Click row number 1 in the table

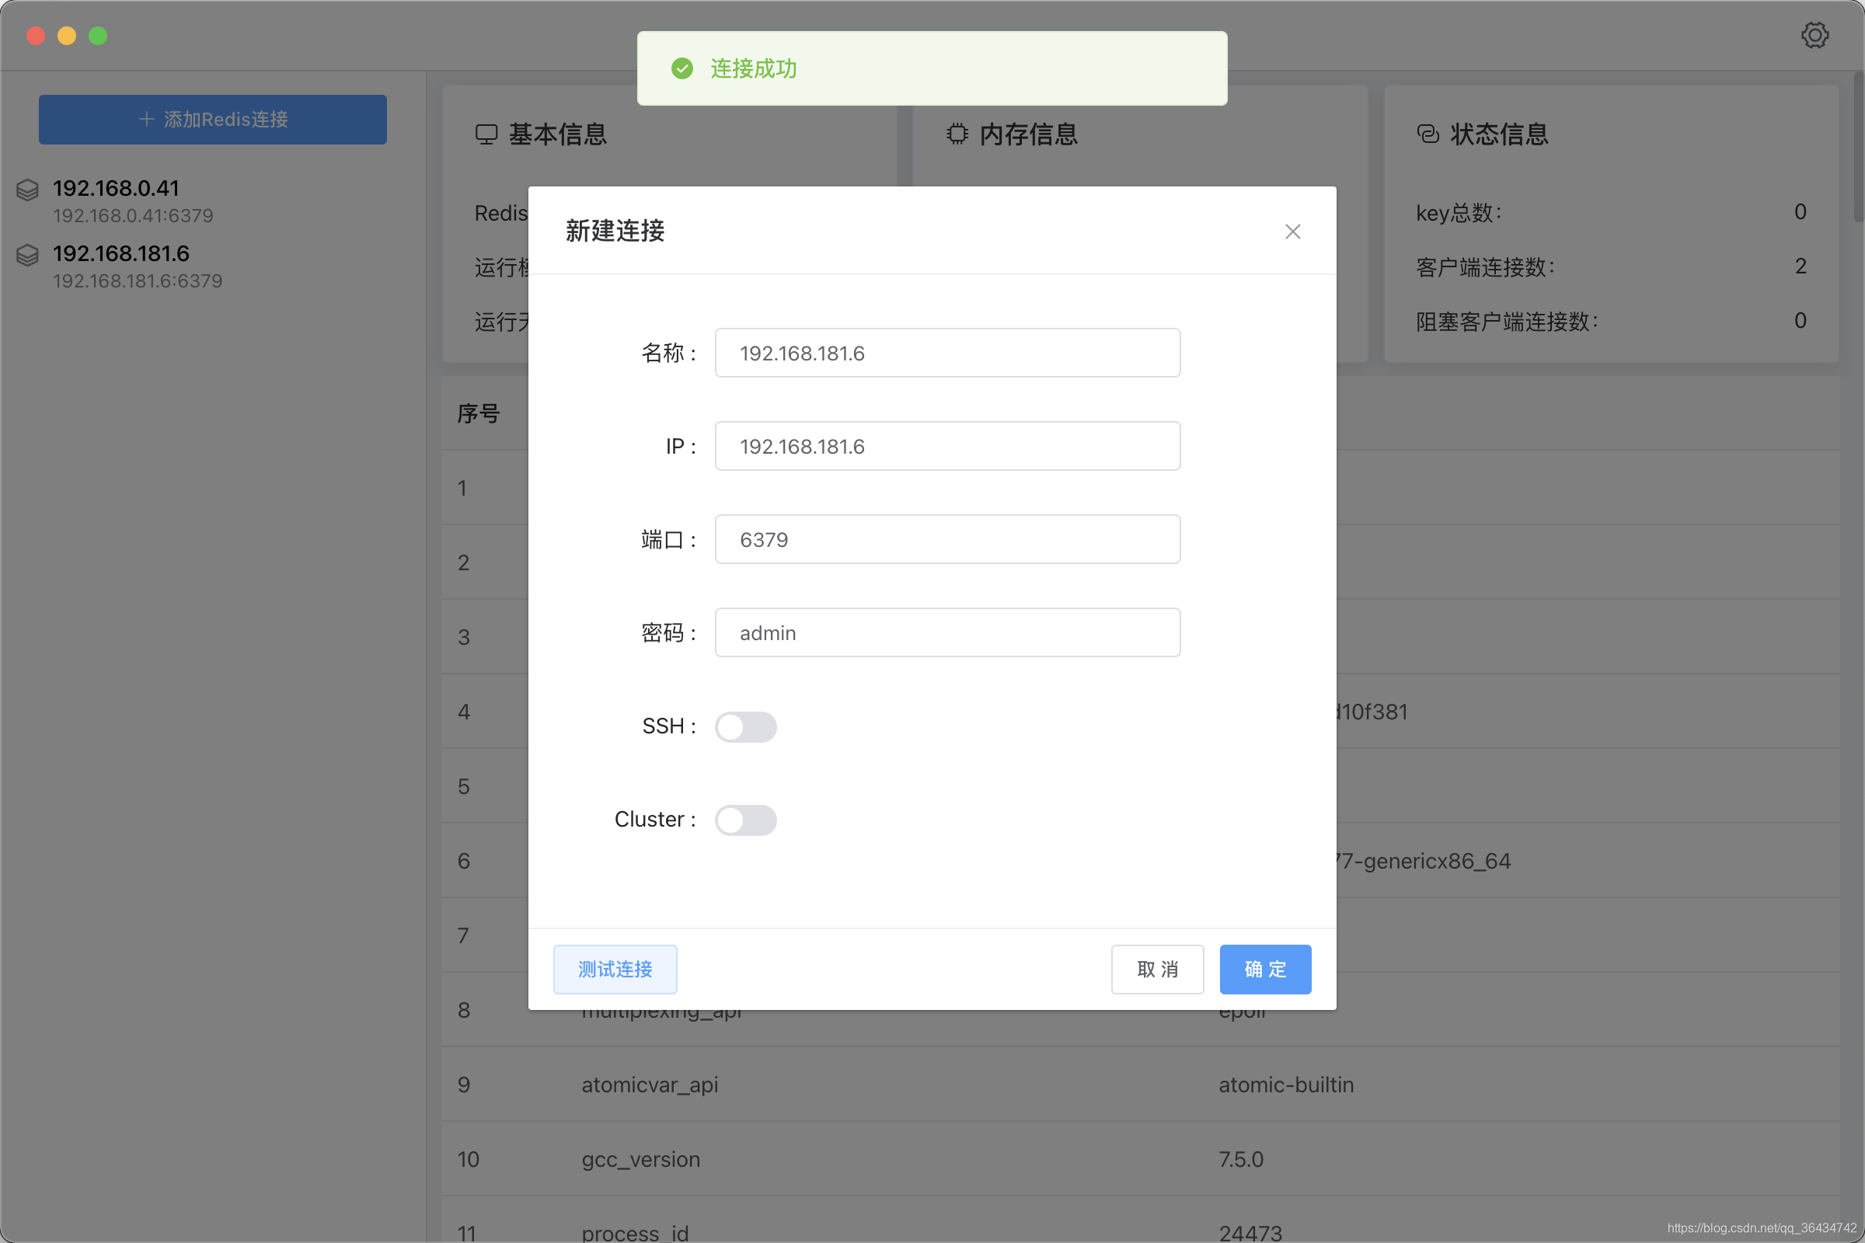click(462, 488)
